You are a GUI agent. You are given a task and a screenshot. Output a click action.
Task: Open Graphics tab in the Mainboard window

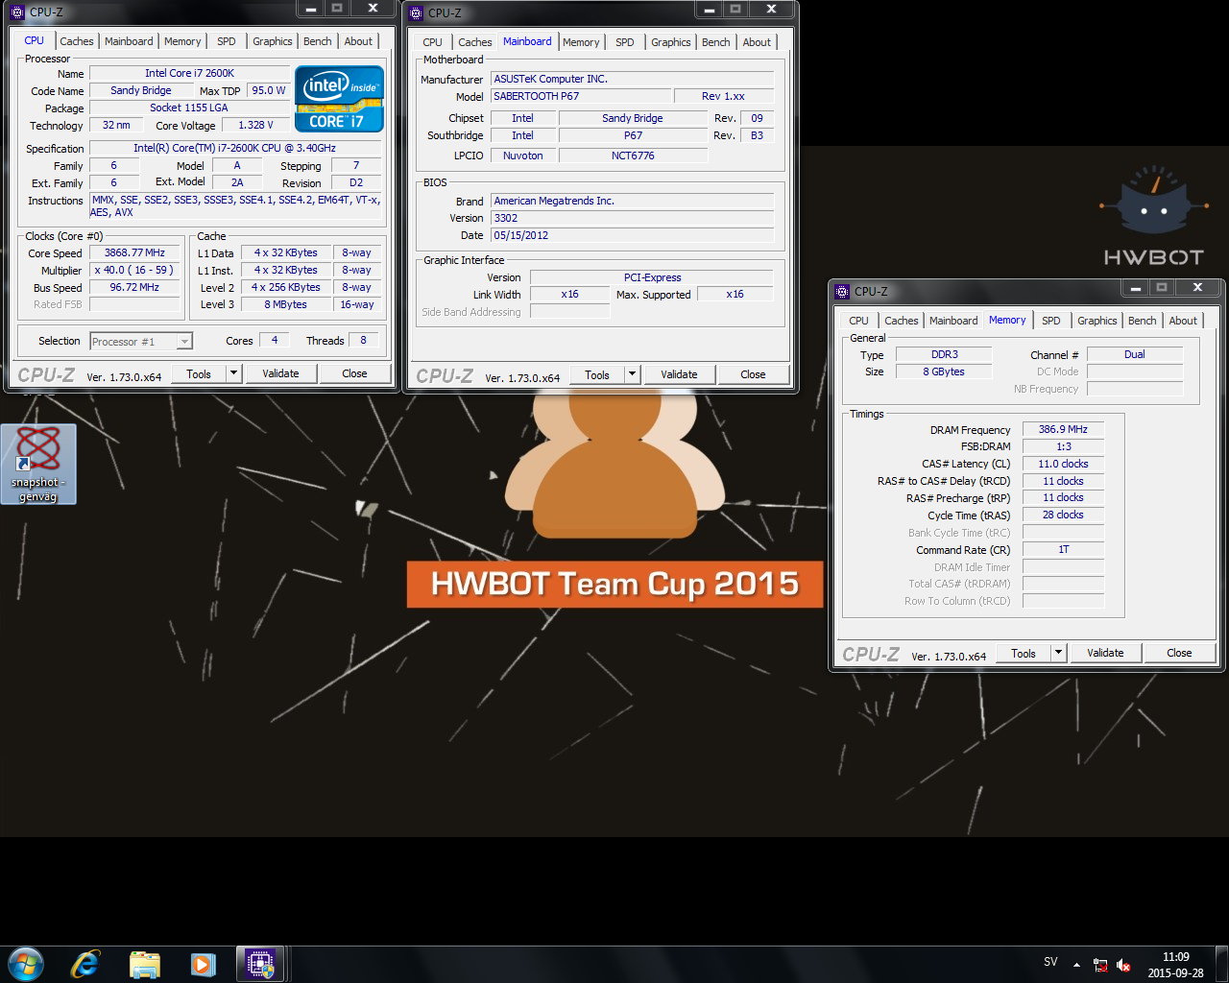pos(671,42)
